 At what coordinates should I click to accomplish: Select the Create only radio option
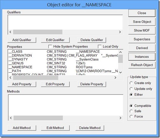pos(131,83)
